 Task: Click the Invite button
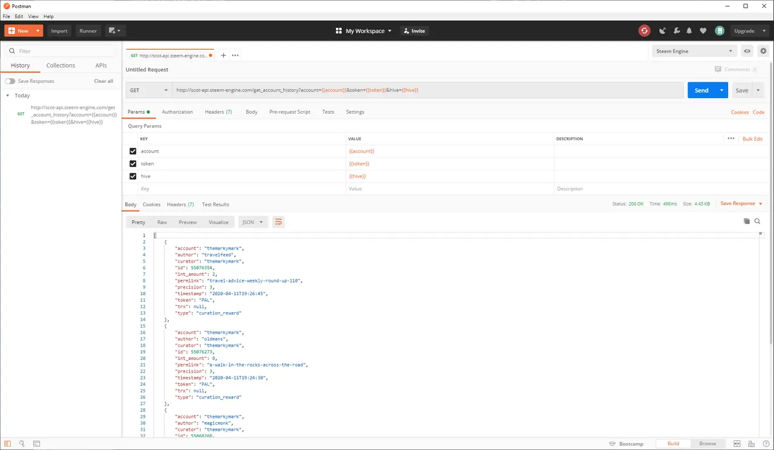tap(414, 31)
